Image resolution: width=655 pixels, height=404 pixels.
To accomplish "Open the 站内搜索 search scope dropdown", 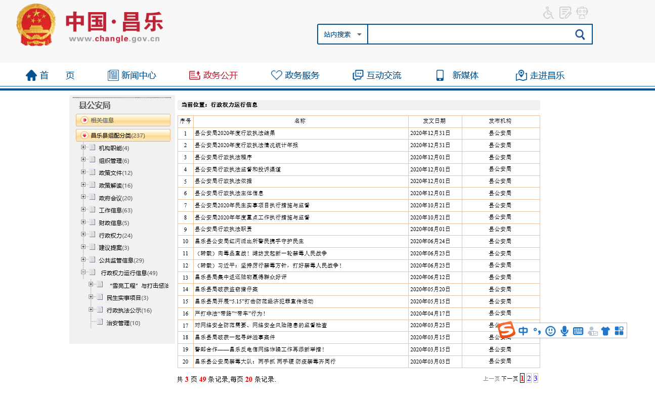I will (343, 34).
